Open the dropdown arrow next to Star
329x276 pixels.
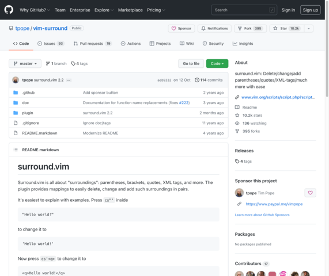[309, 29]
